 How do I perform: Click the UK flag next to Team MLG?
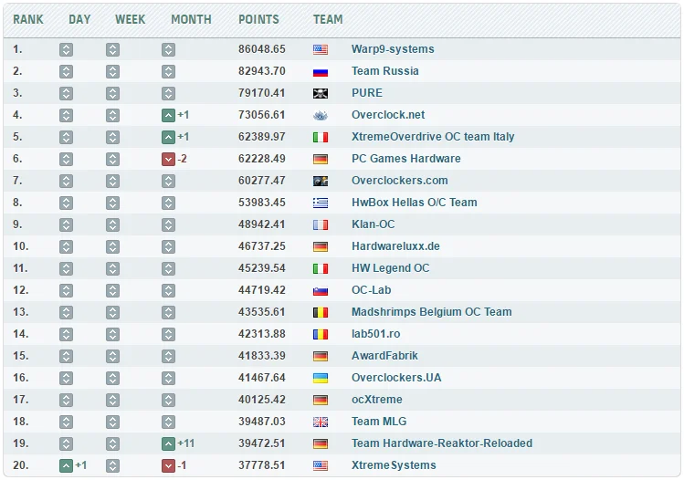point(321,422)
